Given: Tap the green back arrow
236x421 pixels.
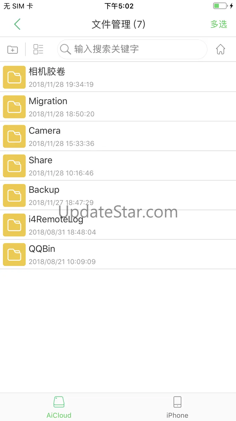Looking at the screenshot, I should (x=17, y=24).
